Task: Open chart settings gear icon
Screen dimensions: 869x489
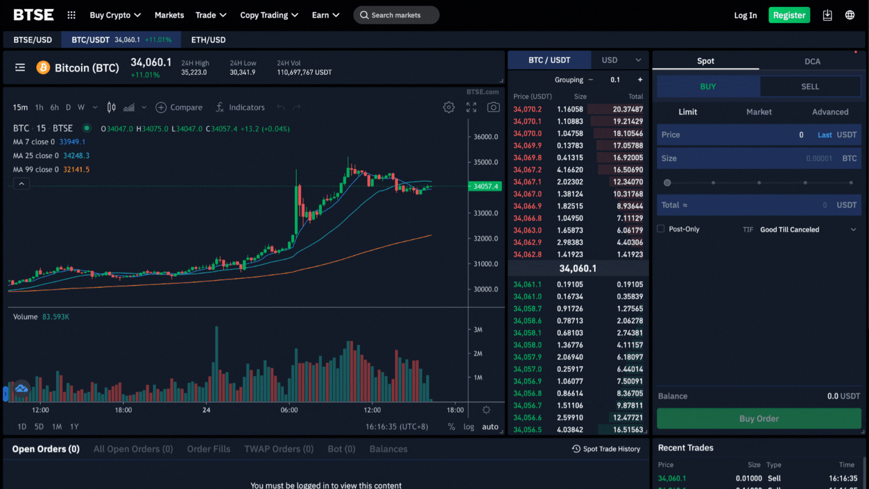Action: click(449, 108)
